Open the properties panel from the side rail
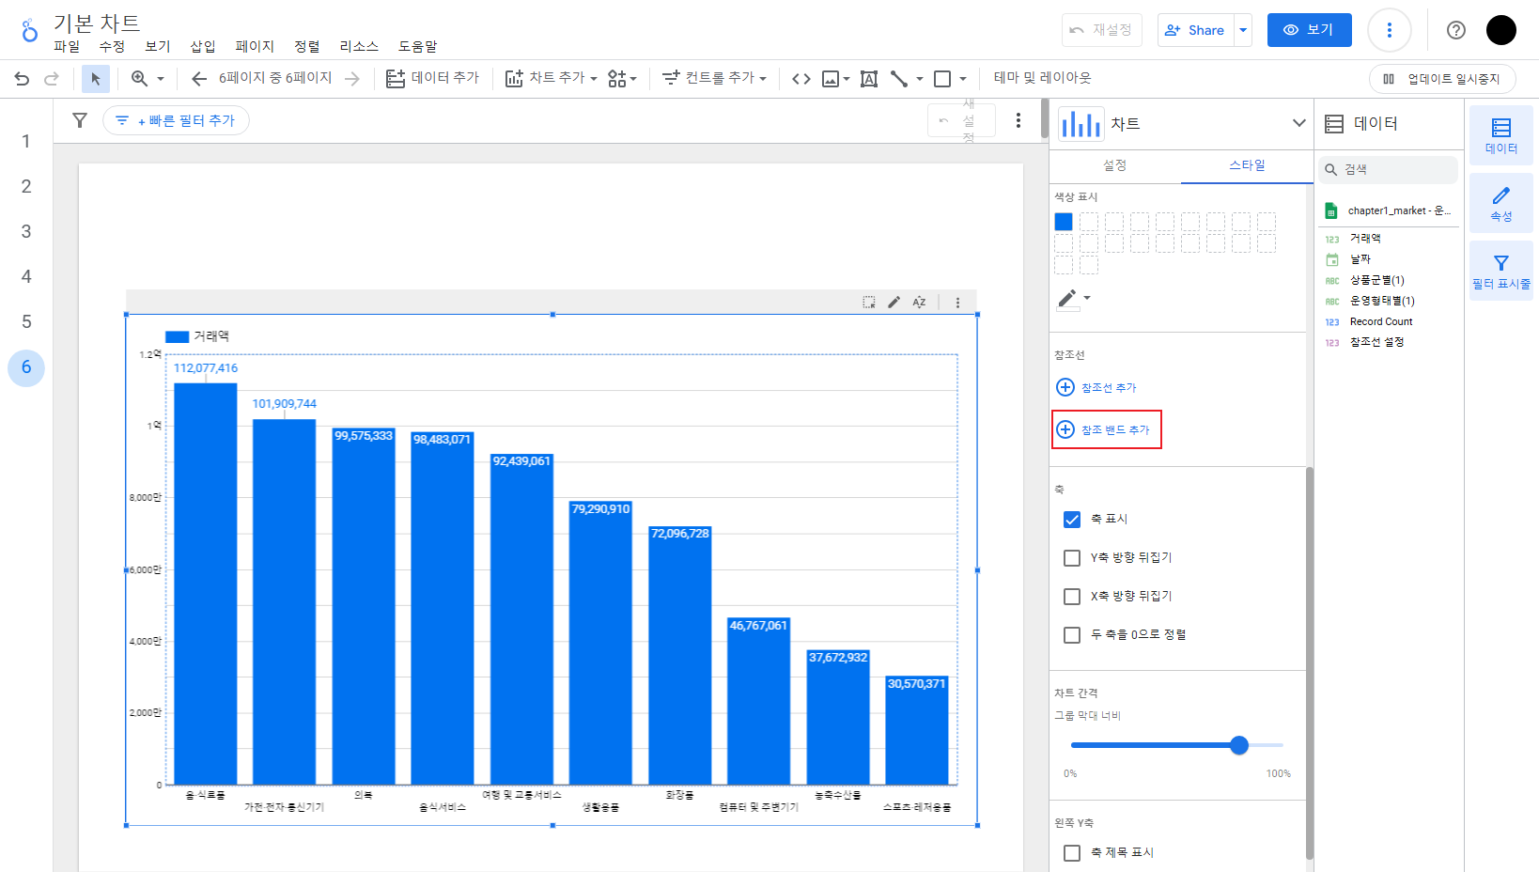This screenshot has width=1539, height=872. pyautogui.click(x=1501, y=203)
